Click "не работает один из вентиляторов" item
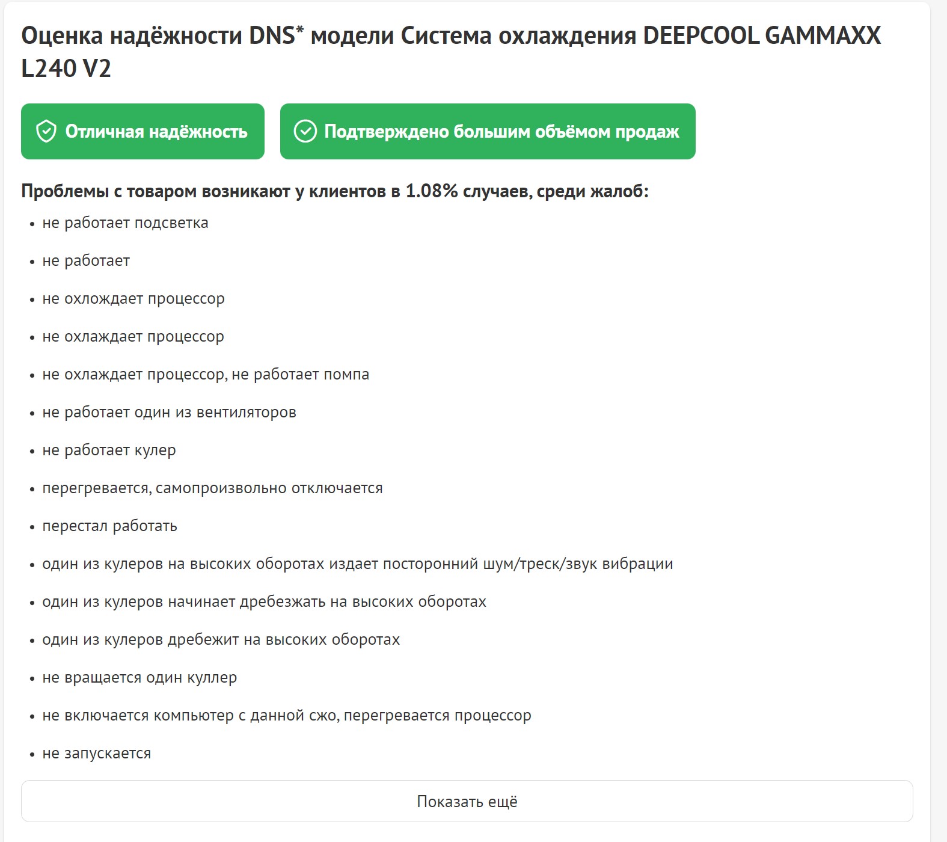The height and width of the screenshot is (842, 947). point(169,413)
